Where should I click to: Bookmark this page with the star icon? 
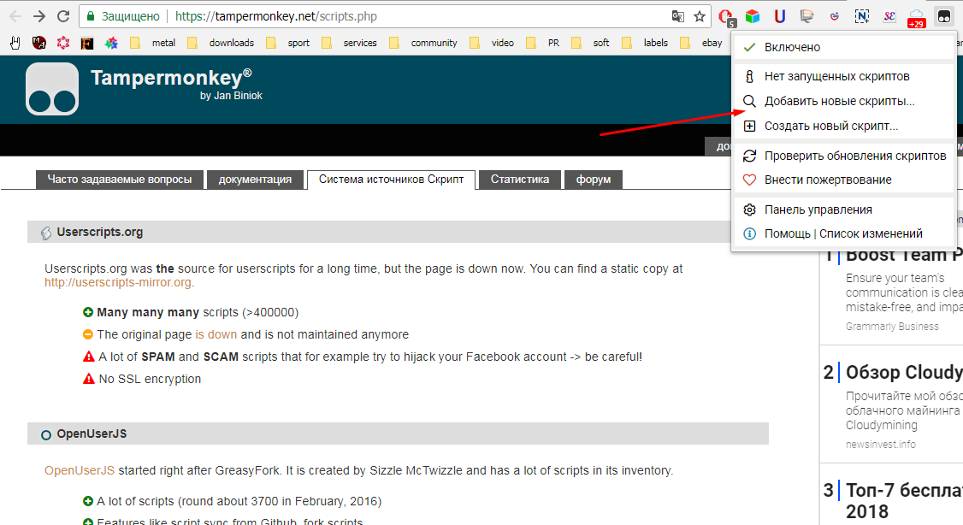tap(699, 16)
